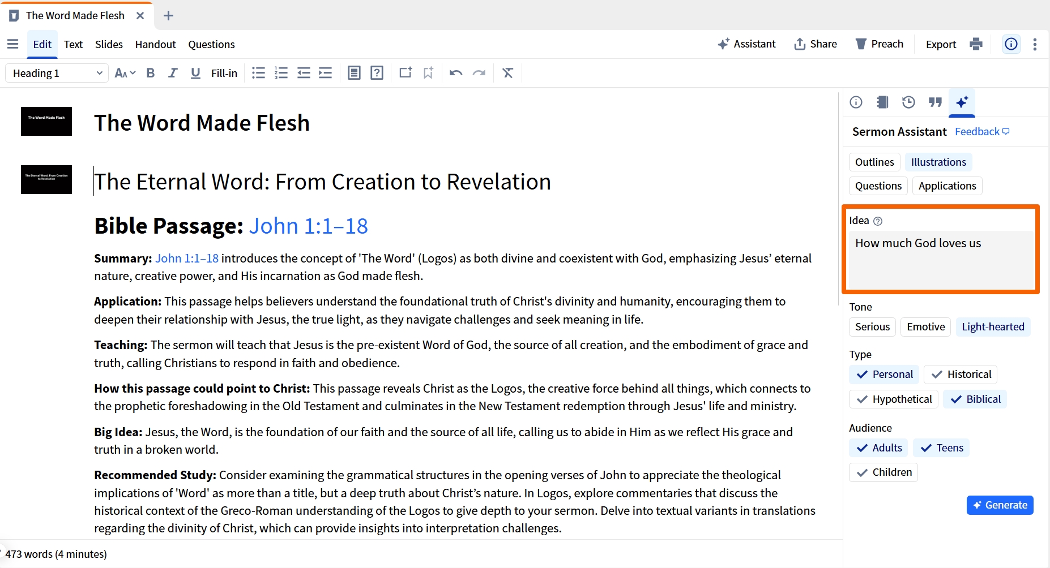
Task: Toggle the info panel button in header
Action: 1011,44
